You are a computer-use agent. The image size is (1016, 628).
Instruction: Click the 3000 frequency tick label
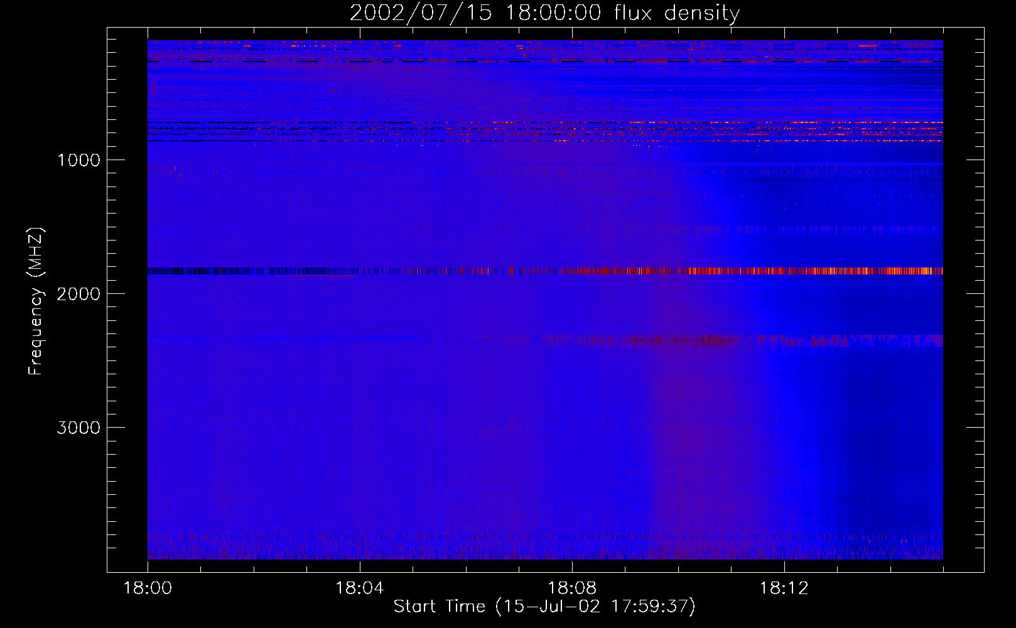click(x=78, y=428)
